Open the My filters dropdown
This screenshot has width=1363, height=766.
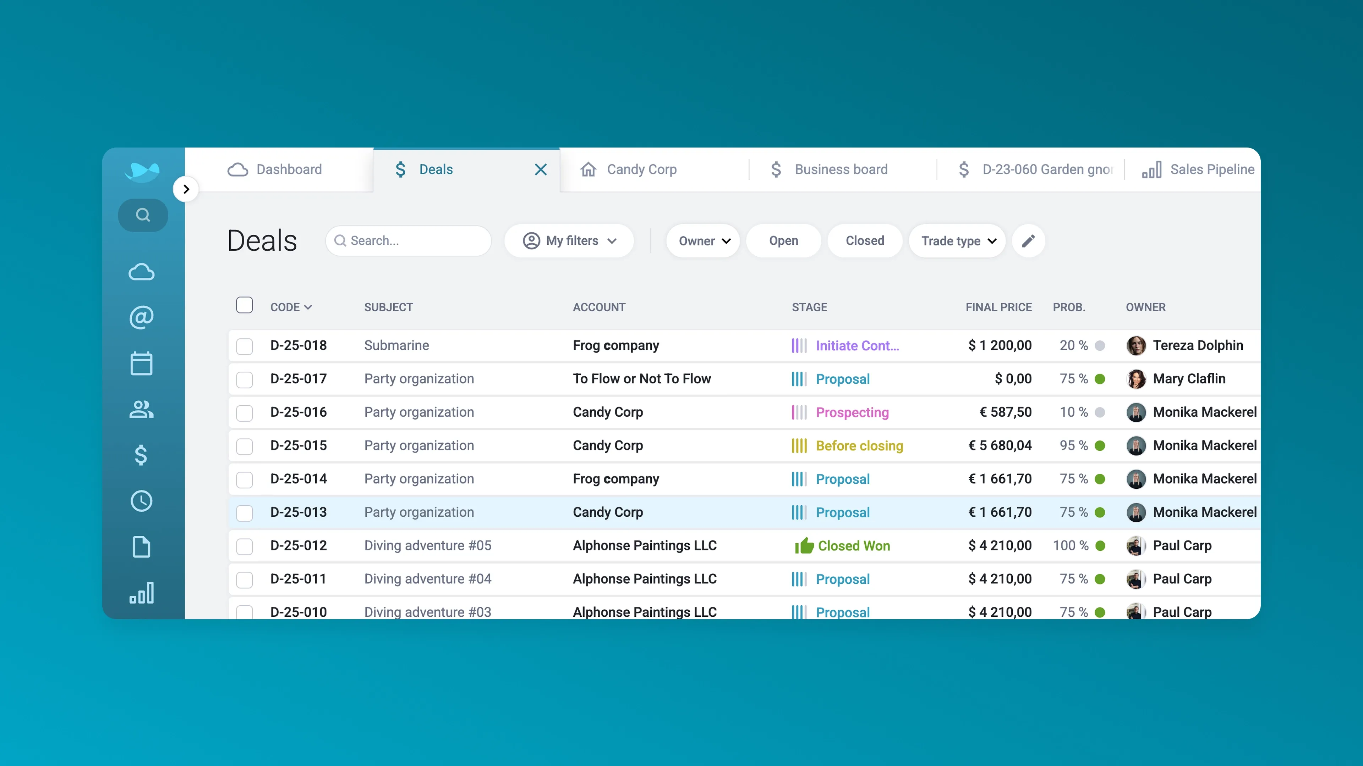pyautogui.click(x=569, y=241)
